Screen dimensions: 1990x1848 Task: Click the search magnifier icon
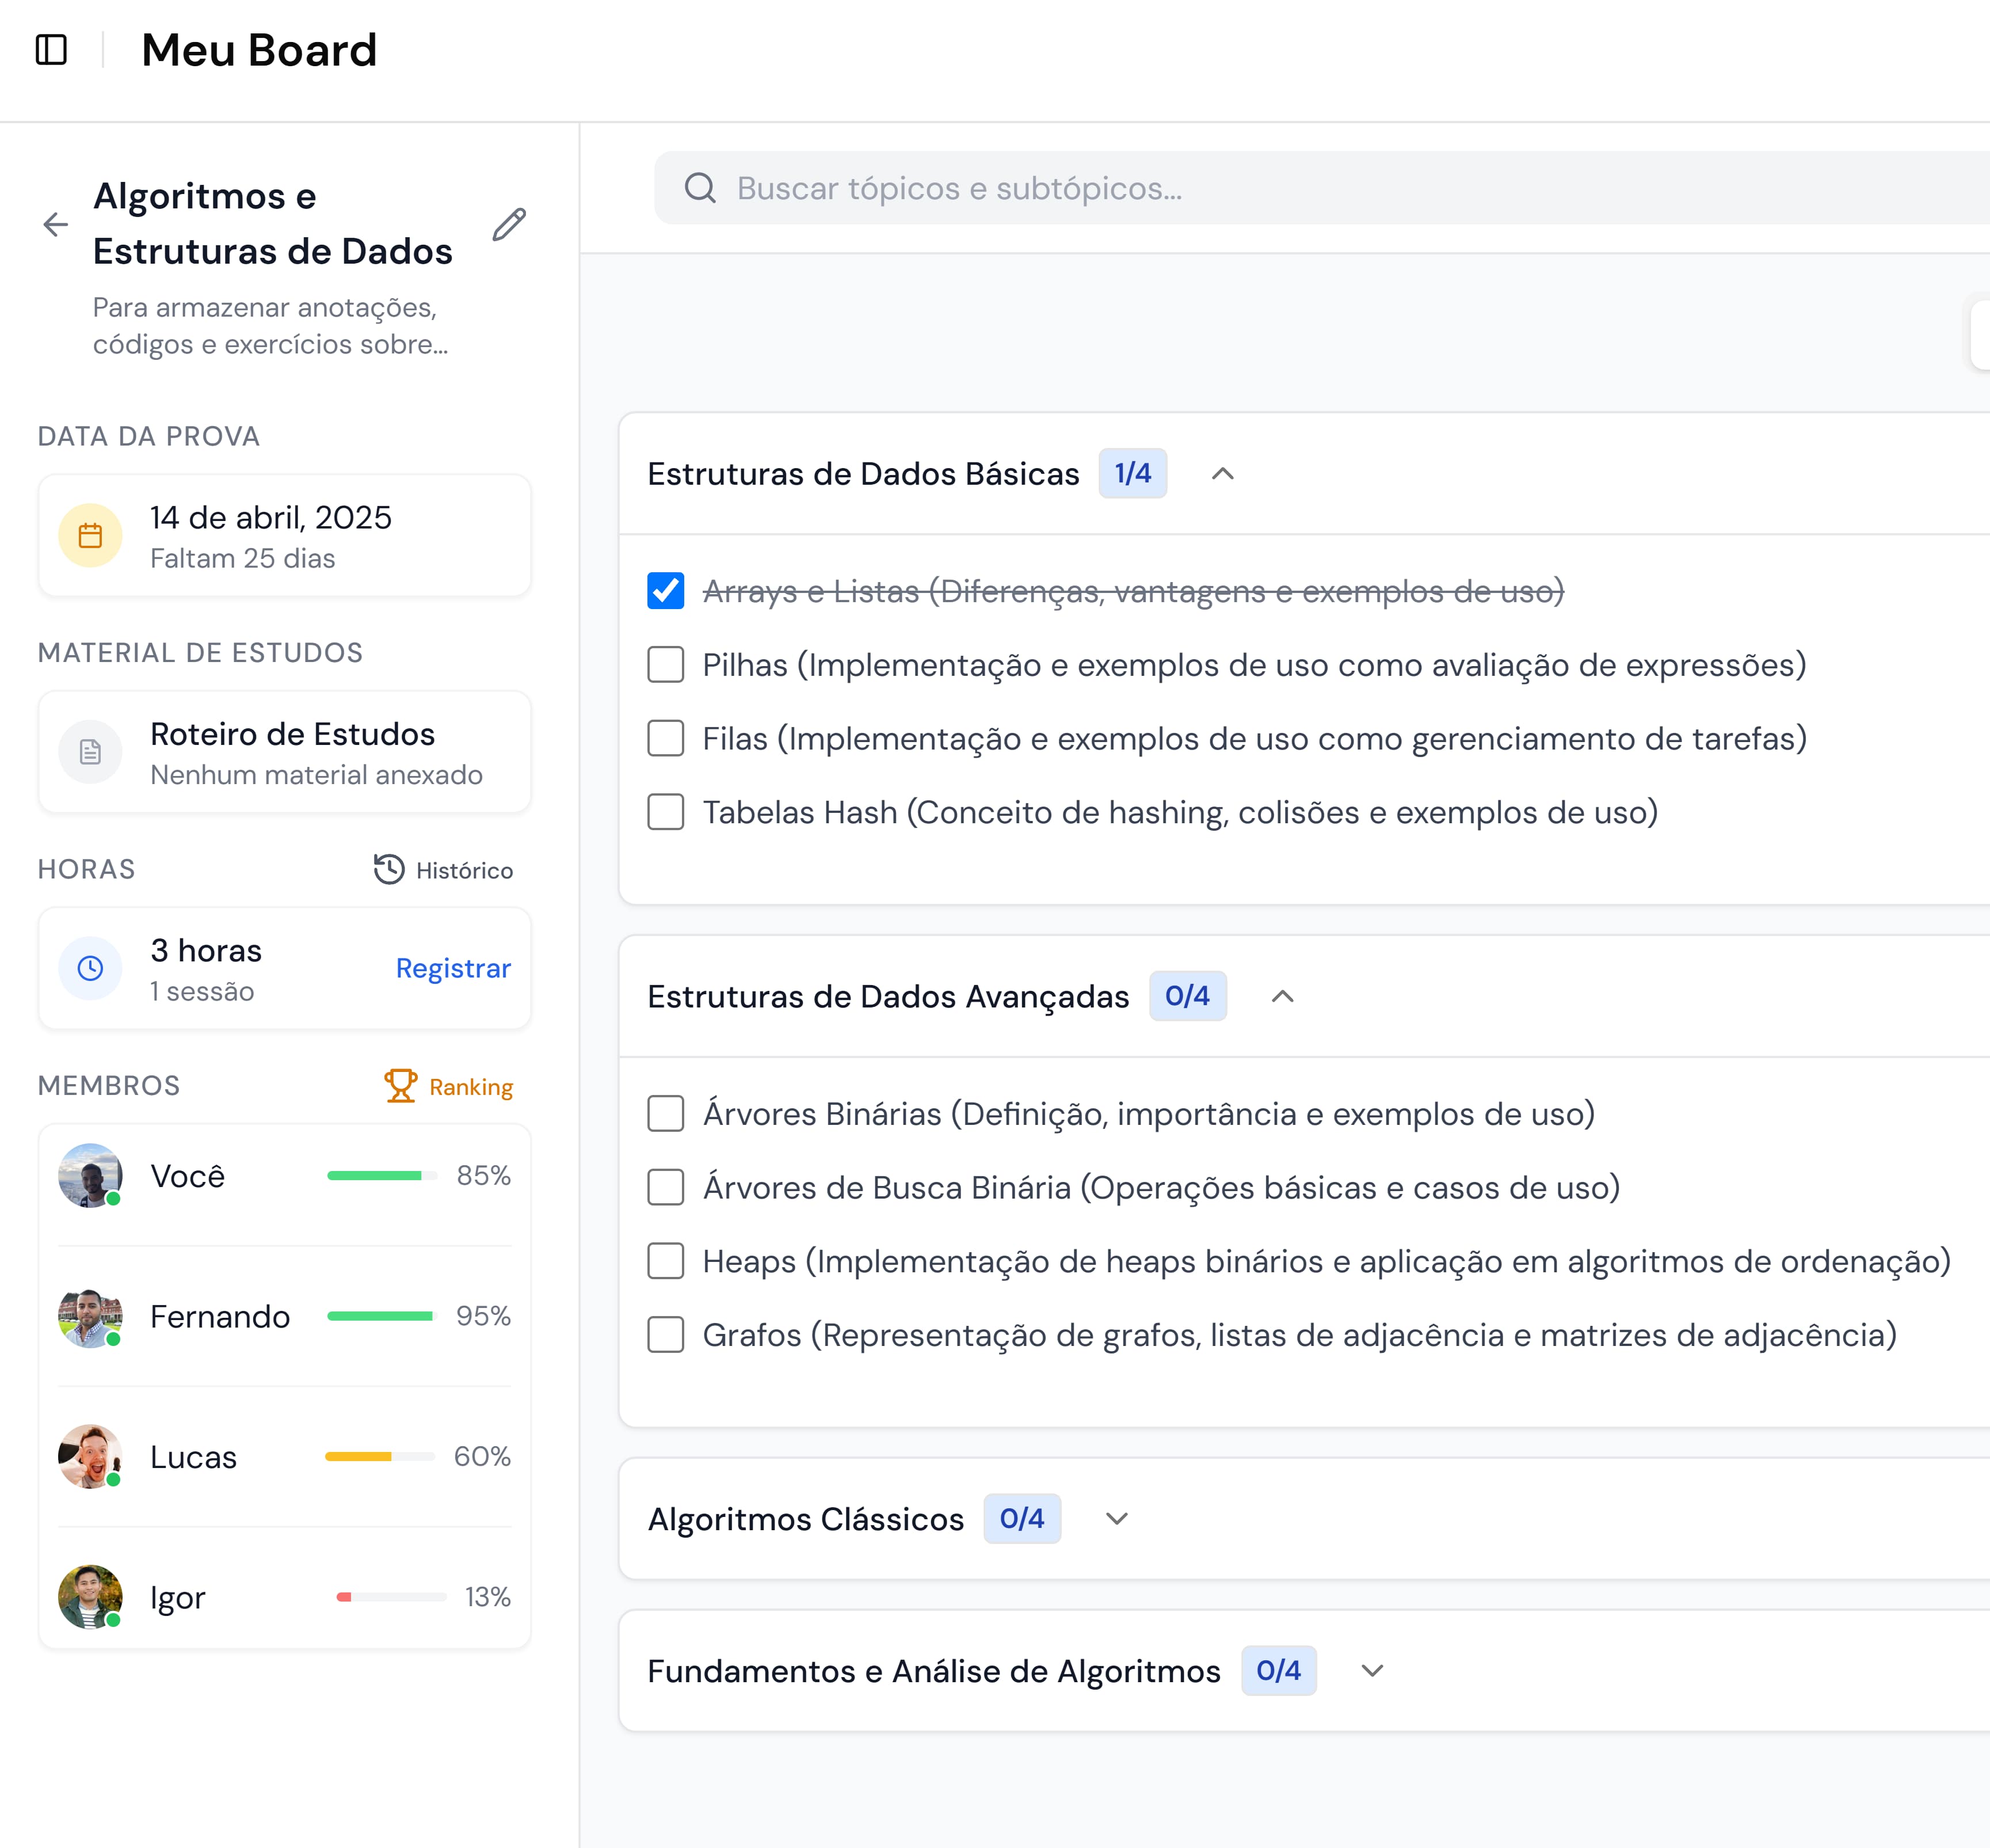(x=700, y=187)
